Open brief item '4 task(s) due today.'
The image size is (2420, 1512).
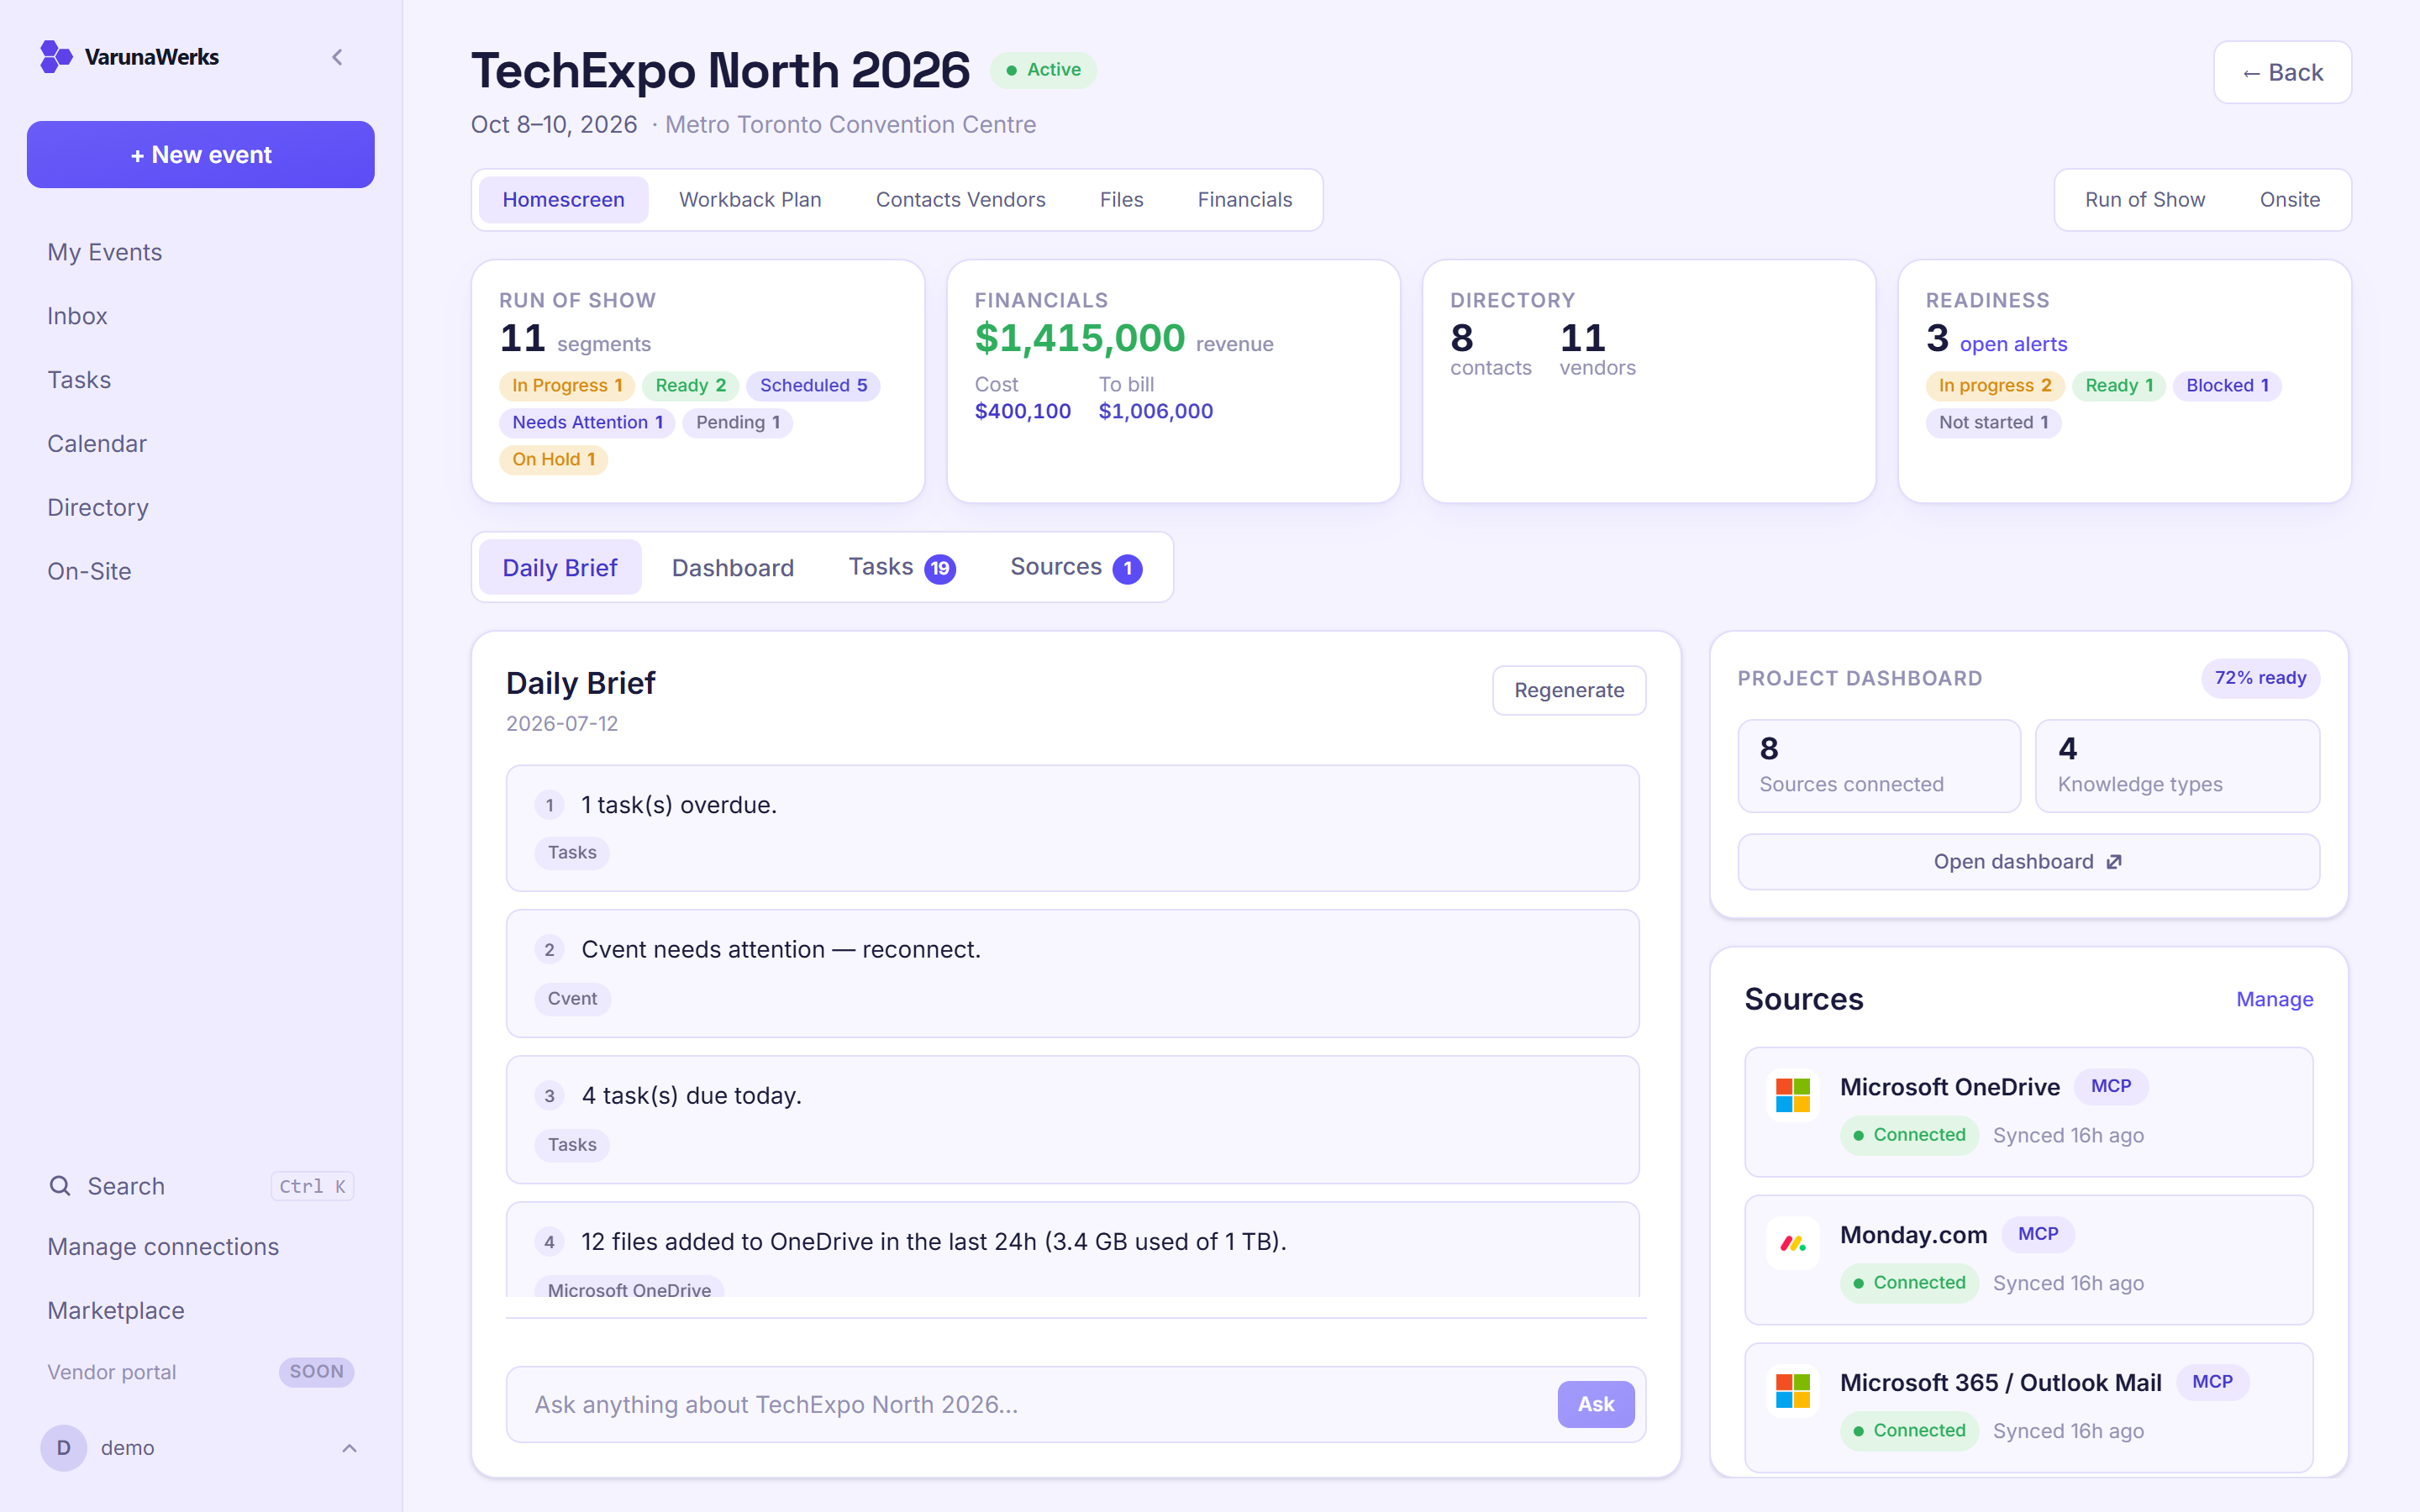(x=1072, y=1119)
